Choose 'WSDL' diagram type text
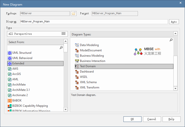This screenshot has width=185, height=127. (x=84, y=77)
